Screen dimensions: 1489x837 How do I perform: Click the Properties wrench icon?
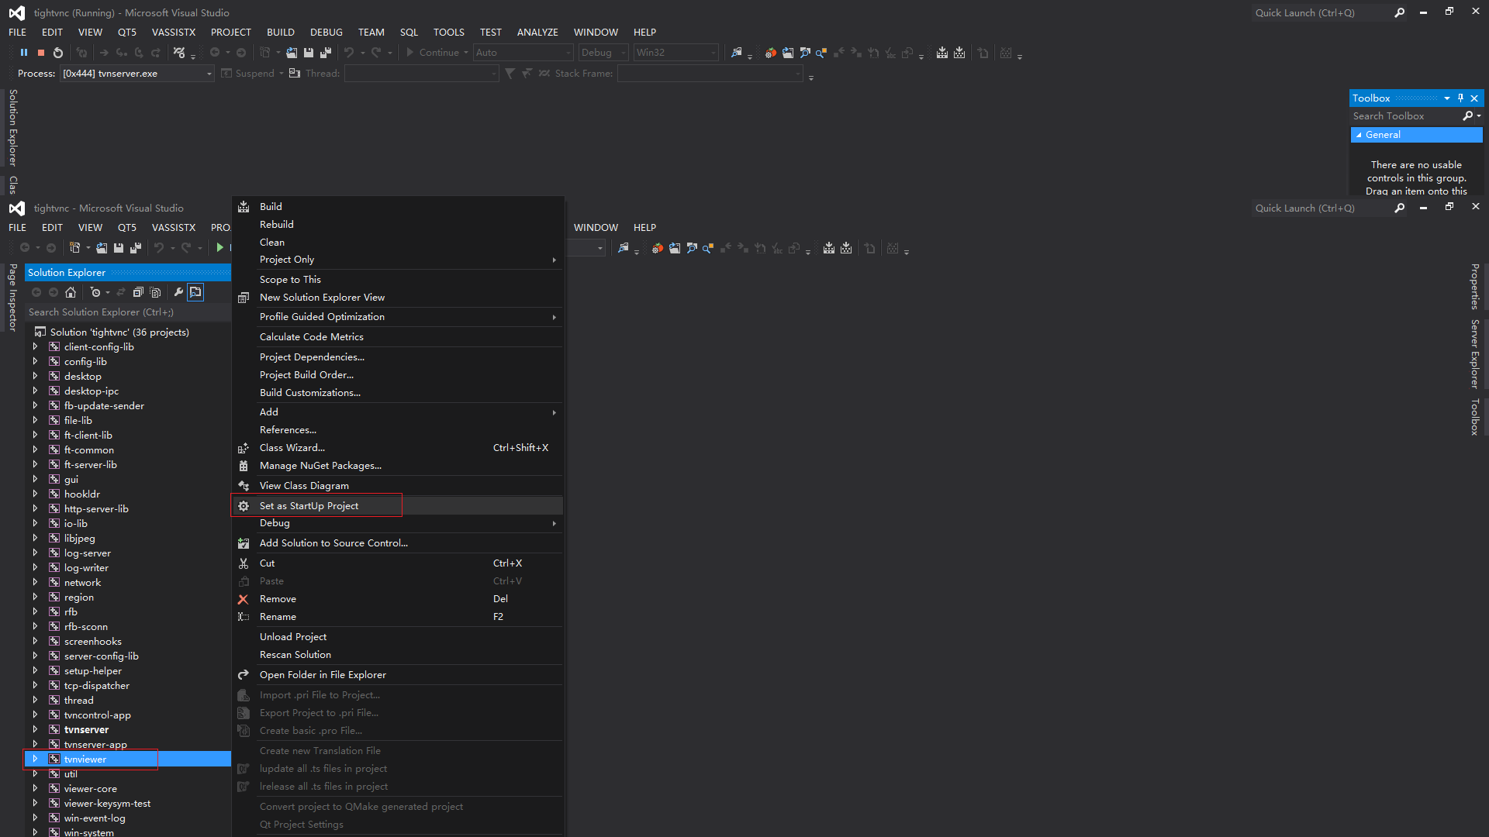178,292
